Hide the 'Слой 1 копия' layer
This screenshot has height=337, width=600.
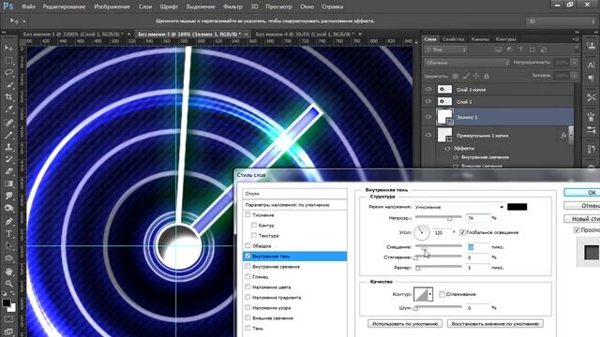coord(428,90)
